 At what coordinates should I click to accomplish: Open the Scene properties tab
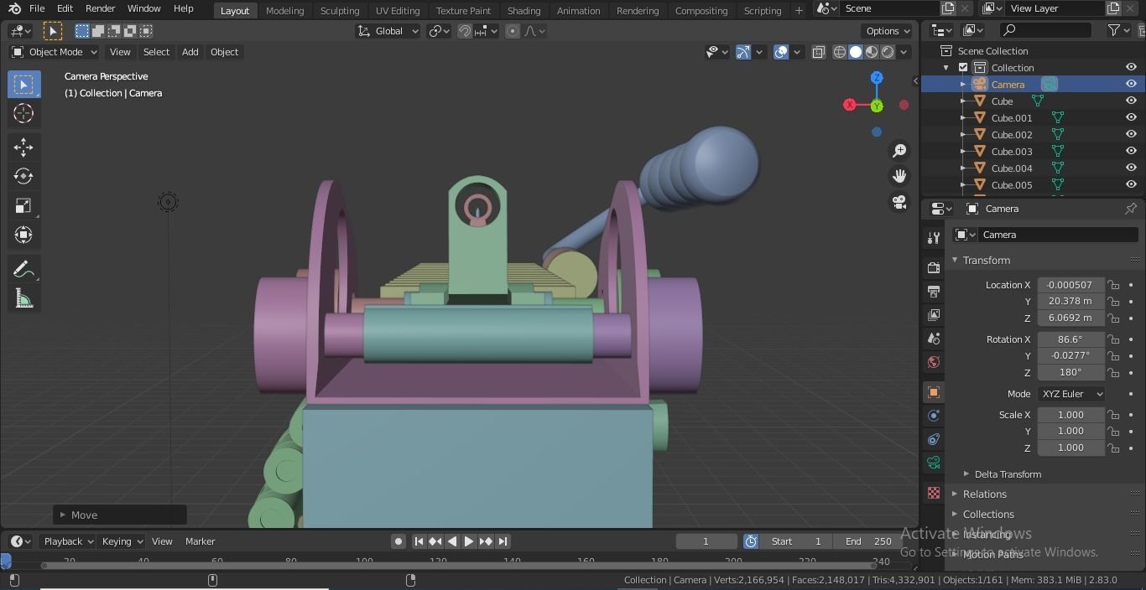tap(934, 339)
